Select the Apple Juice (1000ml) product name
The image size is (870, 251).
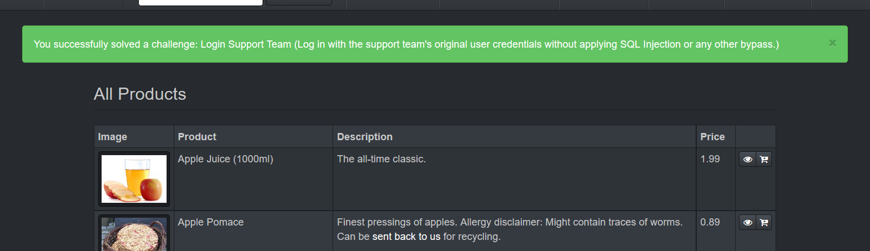(x=225, y=160)
